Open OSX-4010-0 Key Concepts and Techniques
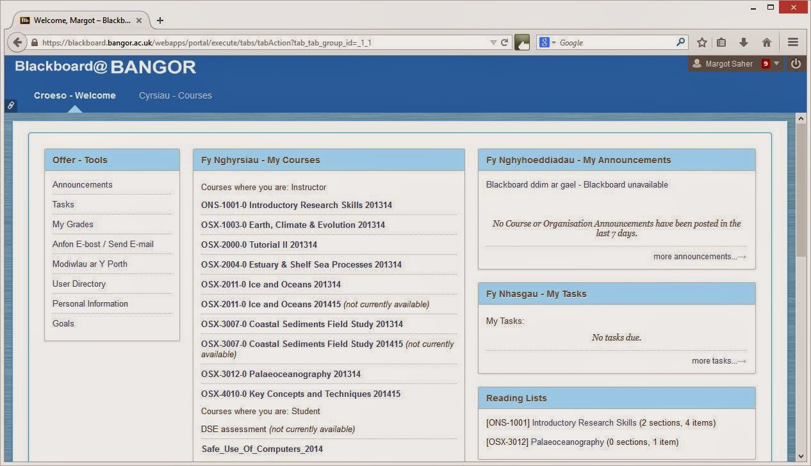Image resolution: width=811 pixels, height=466 pixels. pos(300,394)
